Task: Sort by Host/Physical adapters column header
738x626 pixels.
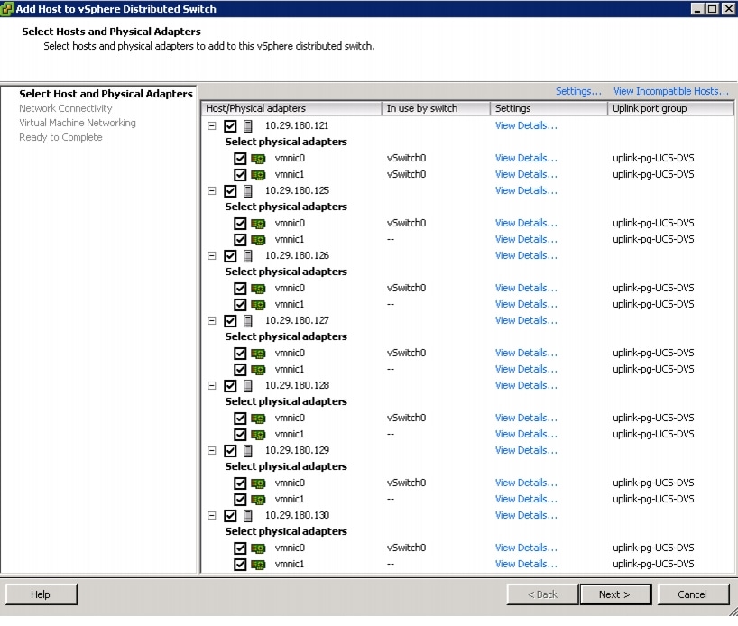Action: (x=291, y=108)
